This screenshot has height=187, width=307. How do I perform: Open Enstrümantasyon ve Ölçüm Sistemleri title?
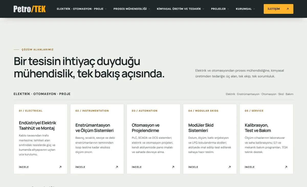(94, 128)
